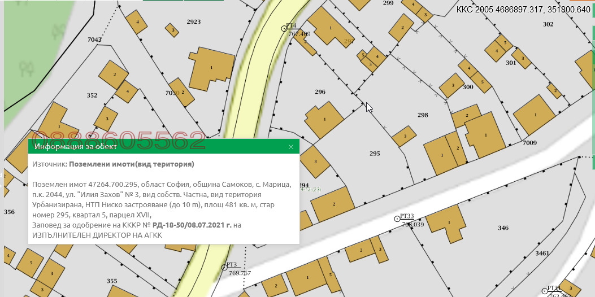Screen dimensions: 595x297
Task: Select survey point marker PT4
Action: coord(285,28)
